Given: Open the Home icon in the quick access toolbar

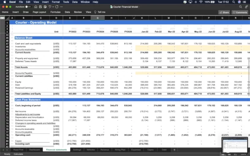Looking at the screenshot, I should point(36,7).
